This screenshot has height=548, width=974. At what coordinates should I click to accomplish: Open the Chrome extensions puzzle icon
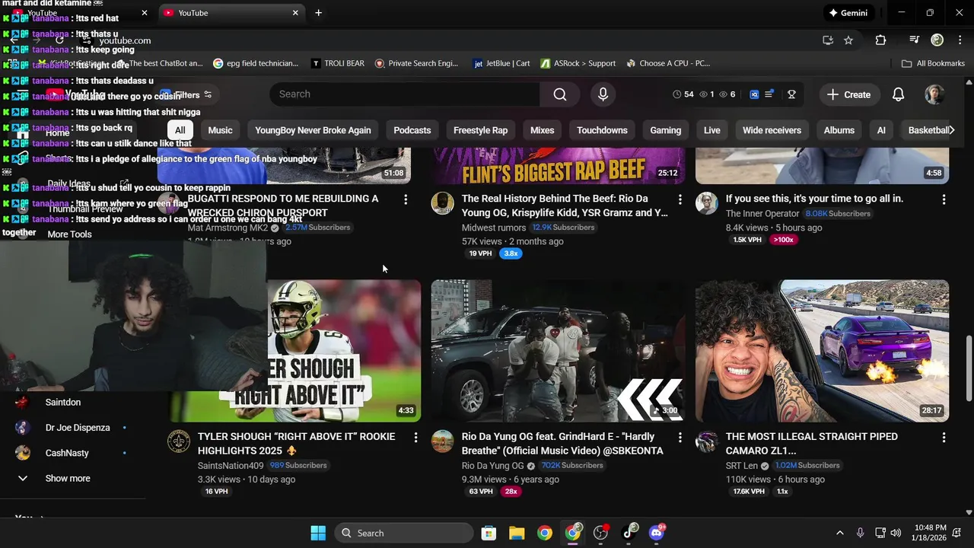[880, 40]
